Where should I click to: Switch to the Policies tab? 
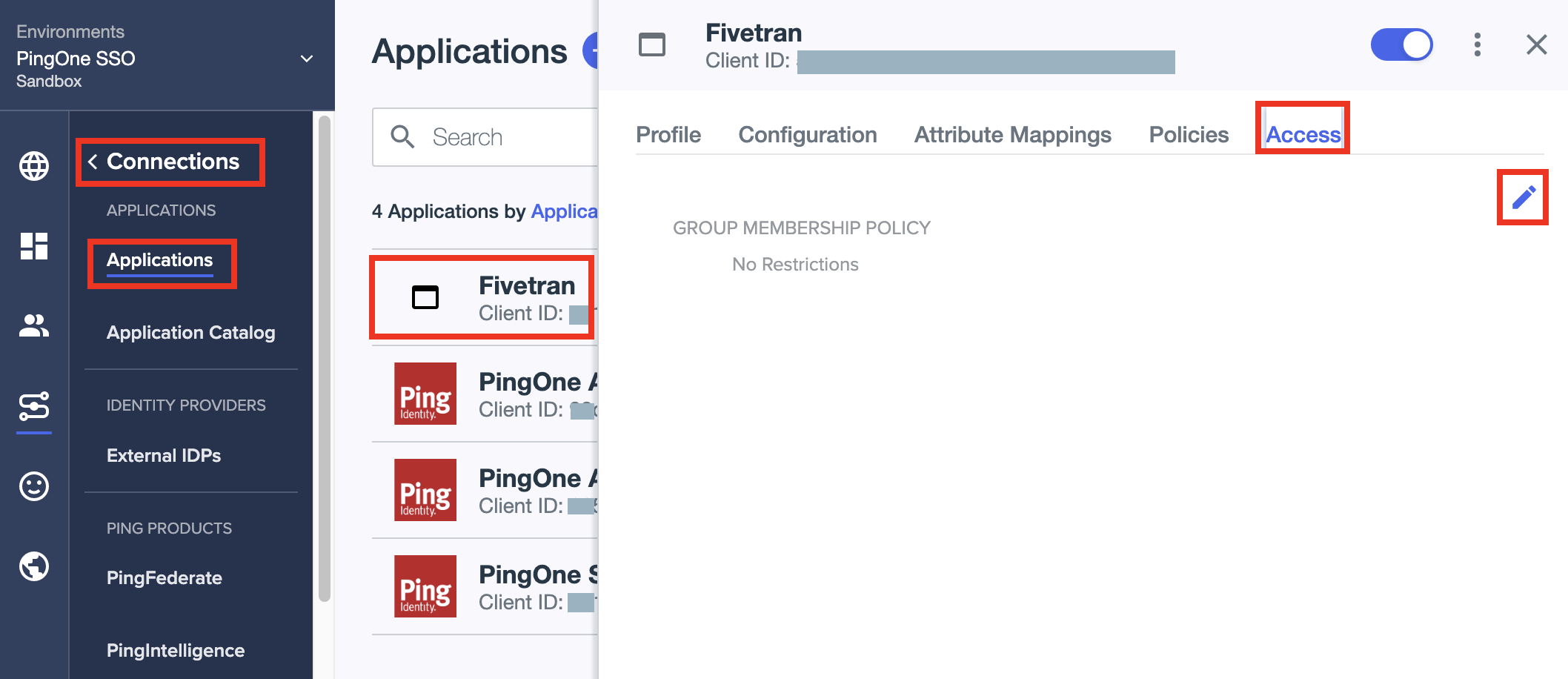1189,134
